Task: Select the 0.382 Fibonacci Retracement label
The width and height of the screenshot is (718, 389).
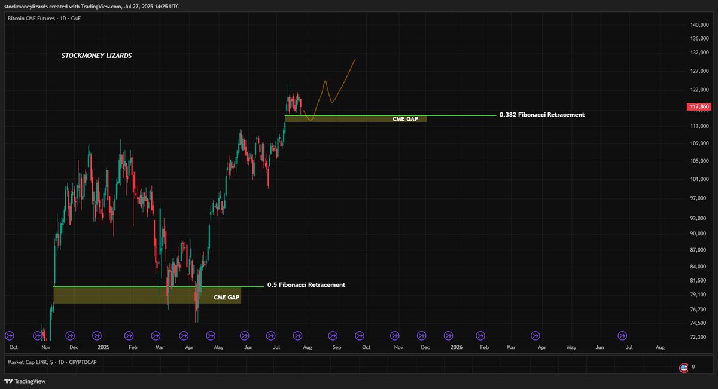Action: tap(542, 114)
